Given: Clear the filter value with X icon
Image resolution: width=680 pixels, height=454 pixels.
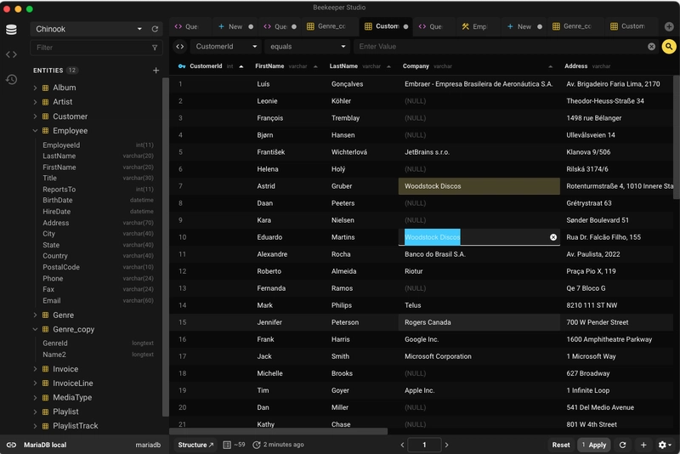Looking at the screenshot, I should point(651,47).
